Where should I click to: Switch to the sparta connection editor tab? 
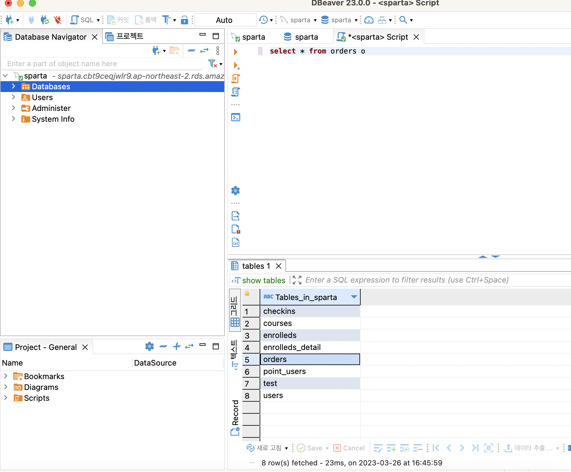(248, 37)
